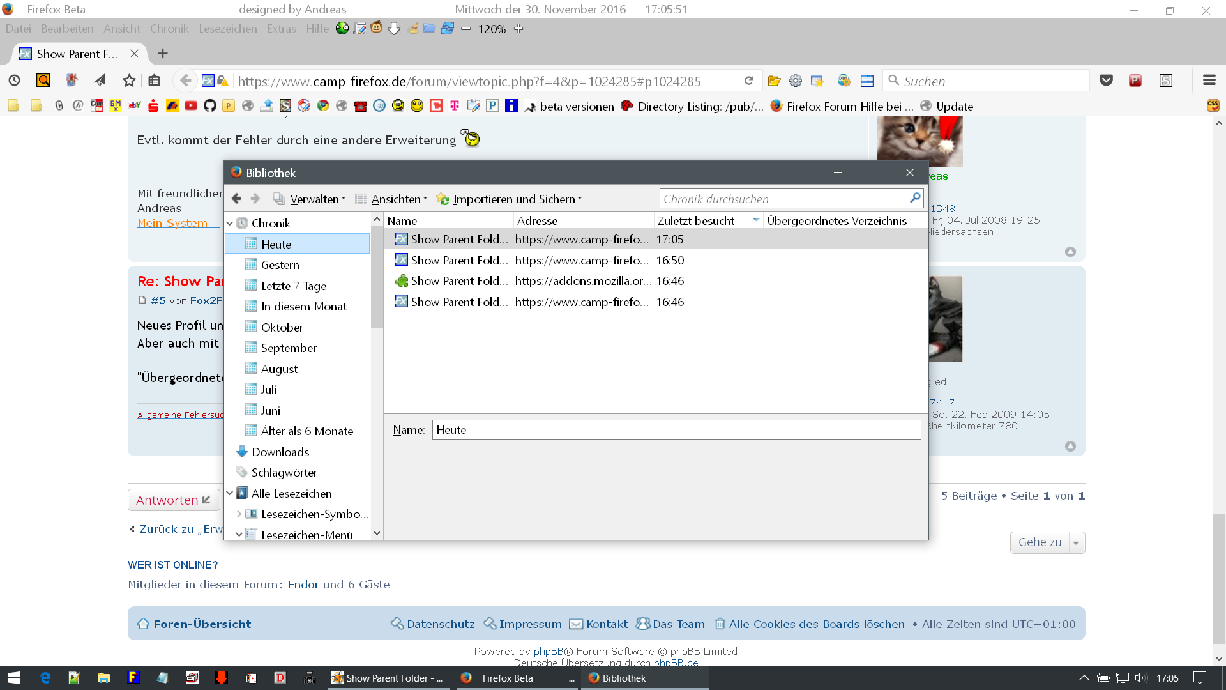Open the Pocket toolbar icon
The width and height of the screenshot is (1226, 690).
pyautogui.click(x=1106, y=80)
